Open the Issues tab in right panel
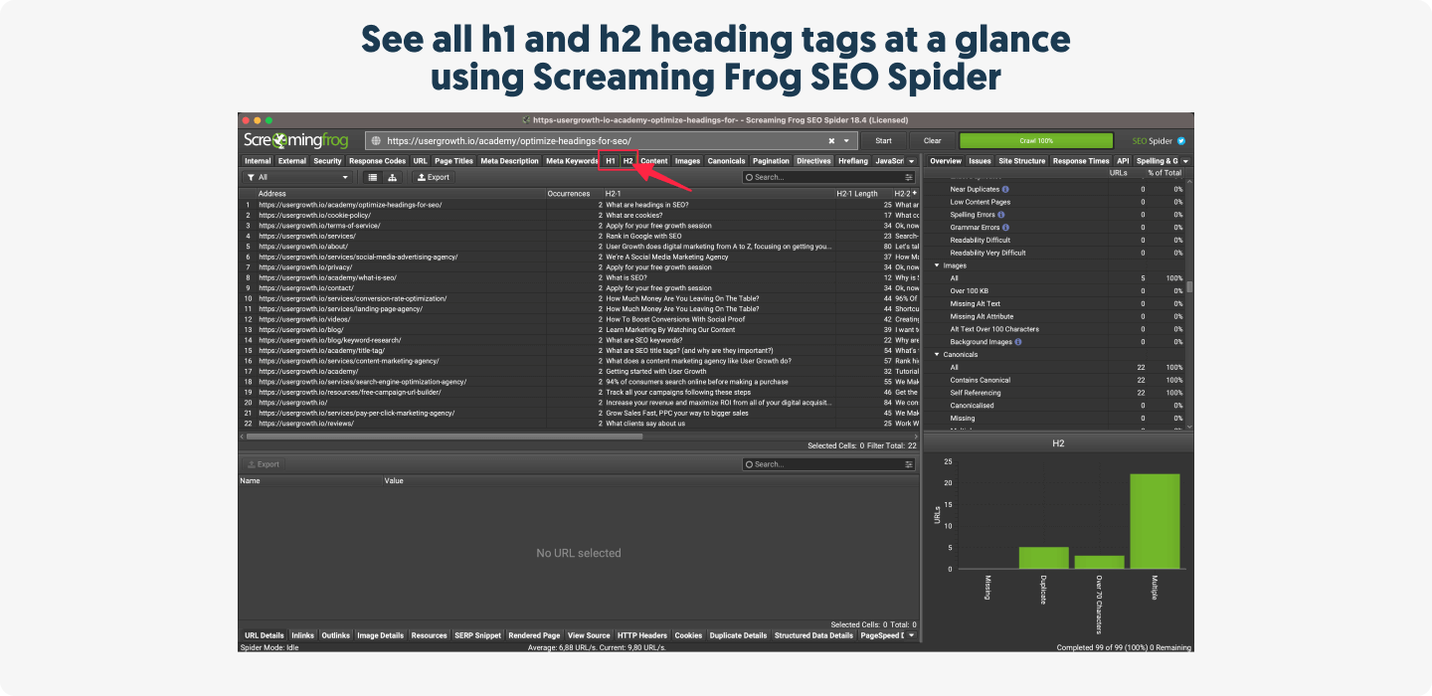1432x696 pixels. pos(981,161)
